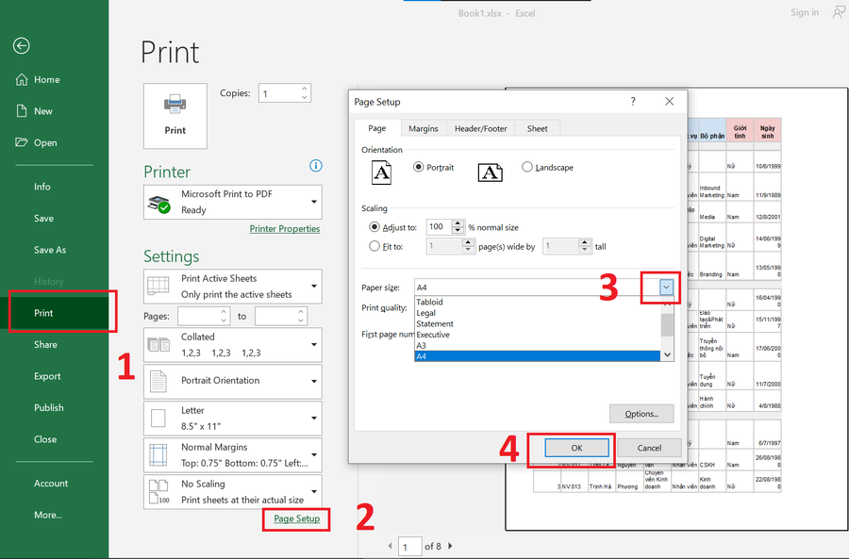Choose highlighted A4 in the paper size list
Screen dimensions: 849x559
coord(538,356)
